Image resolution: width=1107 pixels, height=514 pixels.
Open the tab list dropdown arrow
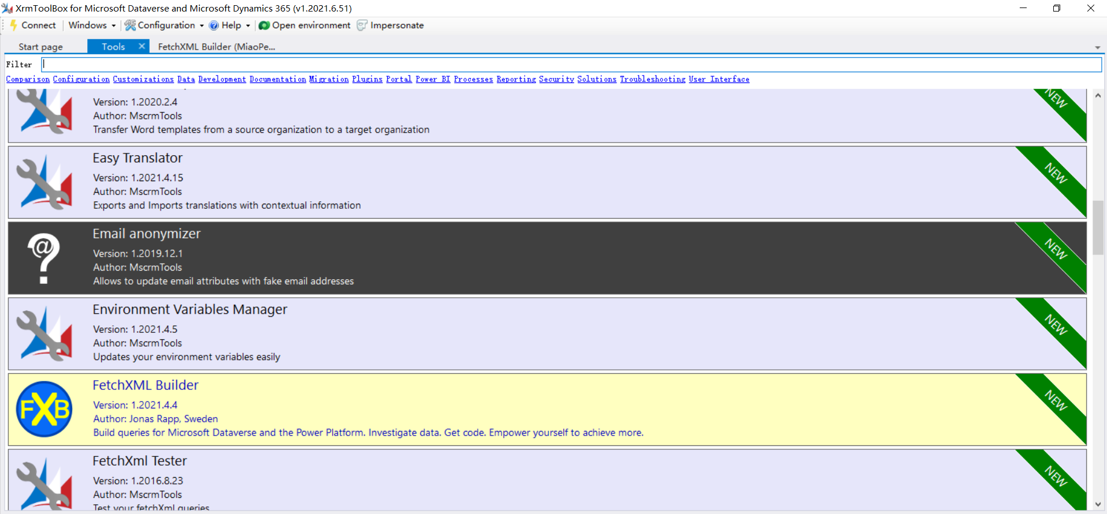point(1097,47)
